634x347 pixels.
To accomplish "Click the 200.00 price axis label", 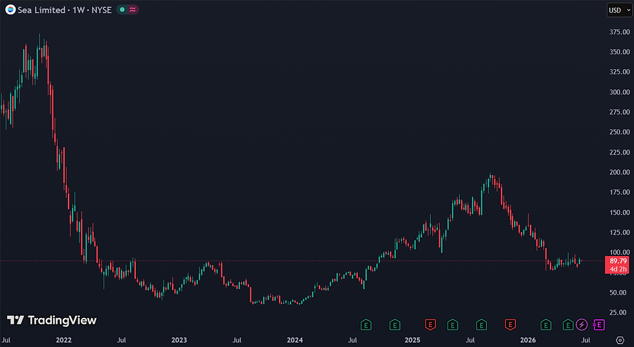I will [x=620, y=172].
